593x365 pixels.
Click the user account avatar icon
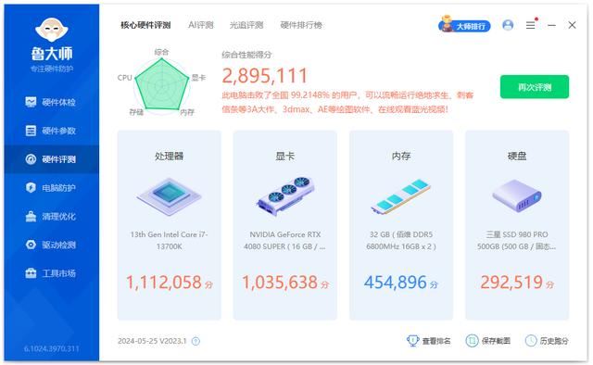pos(508,25)
